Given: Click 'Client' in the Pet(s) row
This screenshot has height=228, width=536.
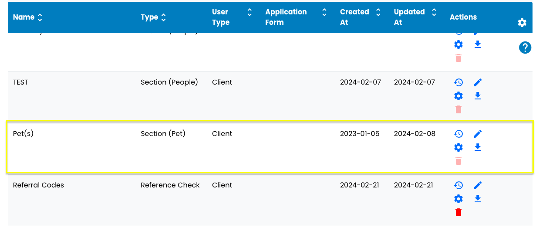Looking at the screenshot, I should [x=222, y=133].
